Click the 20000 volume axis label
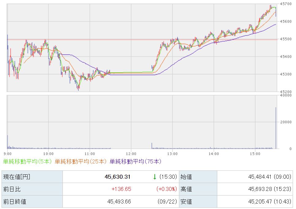This screenshot has height=209, width=296. point(286,122)
